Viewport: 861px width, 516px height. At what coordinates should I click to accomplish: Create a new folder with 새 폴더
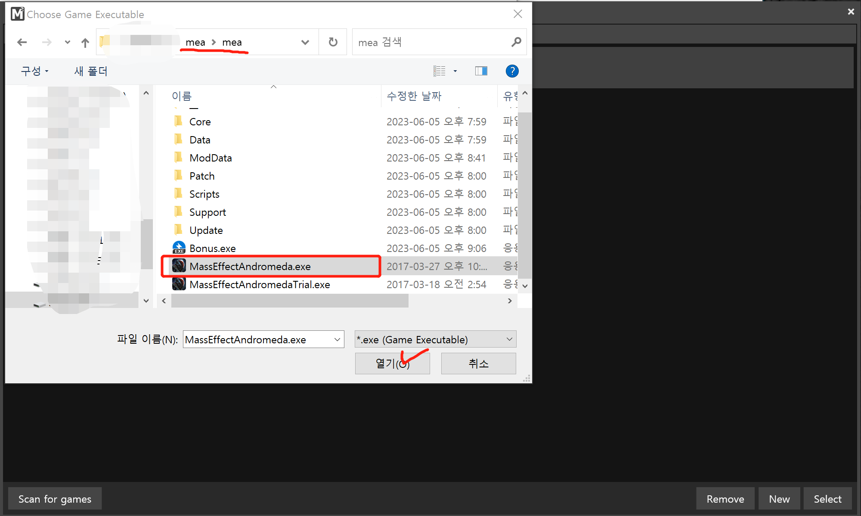(91, 71)
